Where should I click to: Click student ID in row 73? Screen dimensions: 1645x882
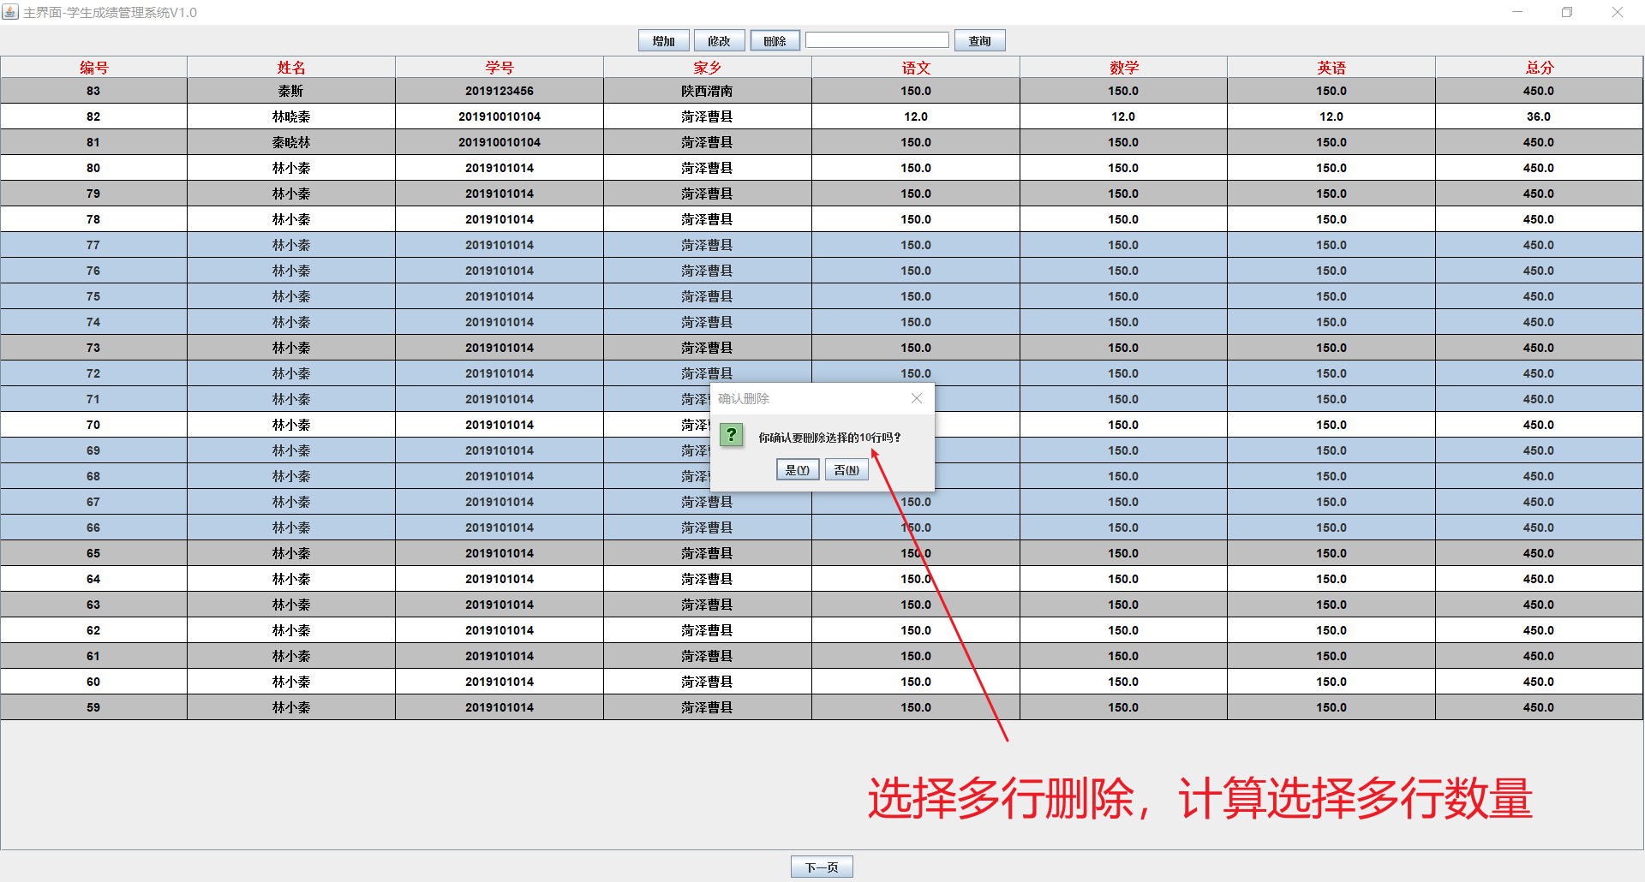499,348
